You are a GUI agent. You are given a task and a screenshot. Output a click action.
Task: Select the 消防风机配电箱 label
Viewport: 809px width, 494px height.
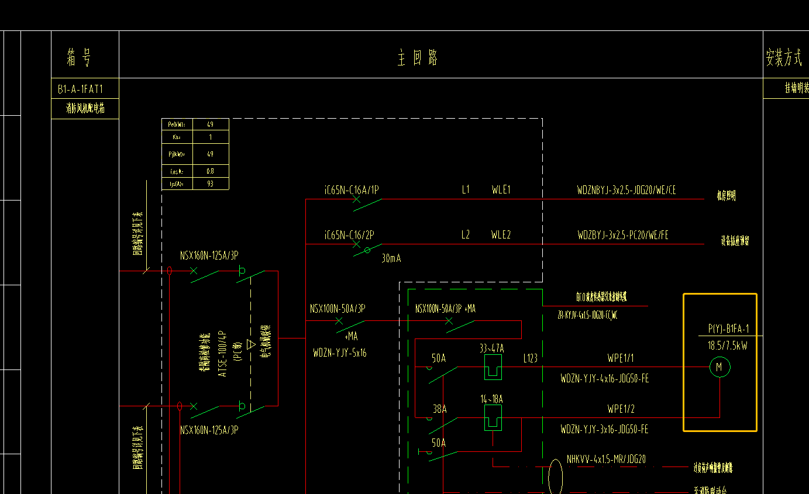(85, 108)
